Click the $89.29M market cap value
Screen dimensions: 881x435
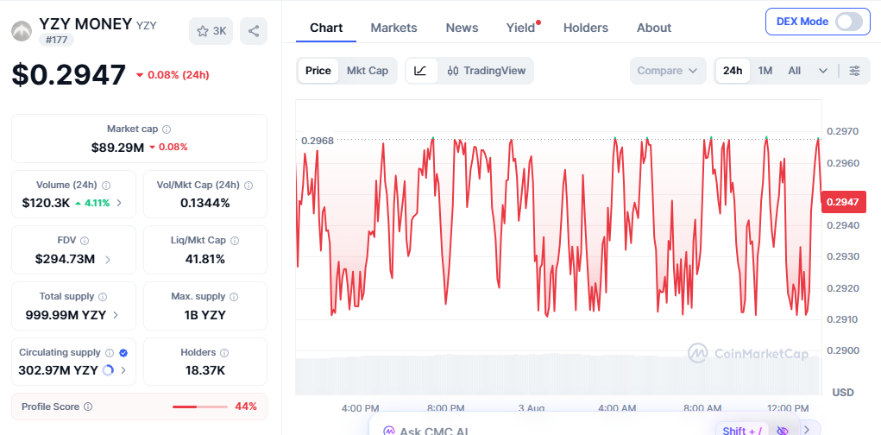pos(117,148)
